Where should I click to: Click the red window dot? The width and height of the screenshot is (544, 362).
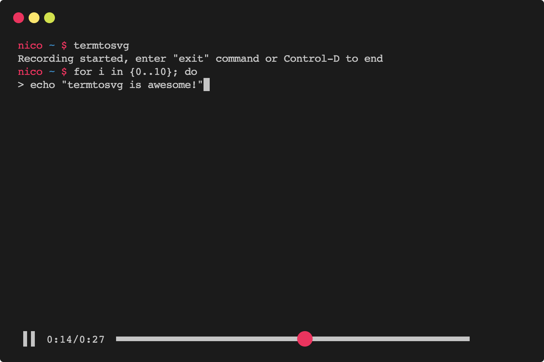click(x=19, y=18)
